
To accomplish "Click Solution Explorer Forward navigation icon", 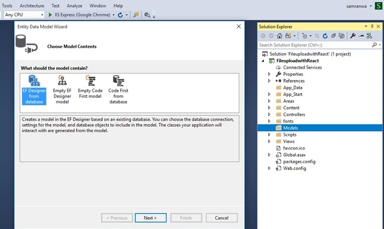I will click(x=271, y=36).
